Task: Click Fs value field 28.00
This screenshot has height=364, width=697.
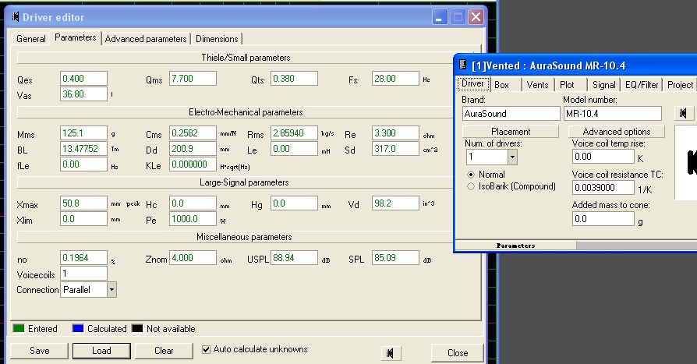Action: point(395,79)
